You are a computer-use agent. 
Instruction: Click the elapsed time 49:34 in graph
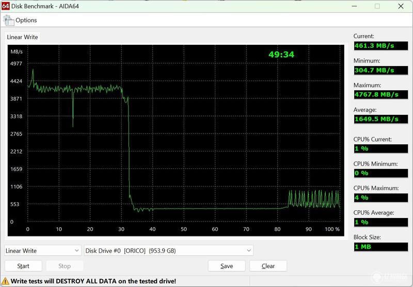pyautogui.click(x=281, y=55)
